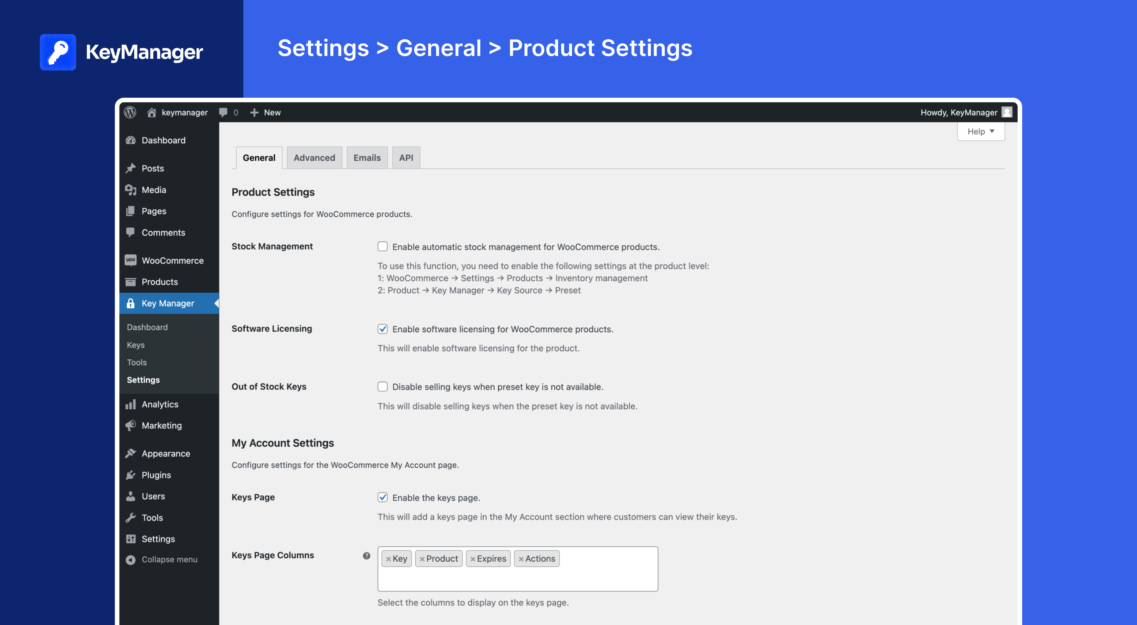
Task: Switch to the Emails tab
Action: pos(367,158)
